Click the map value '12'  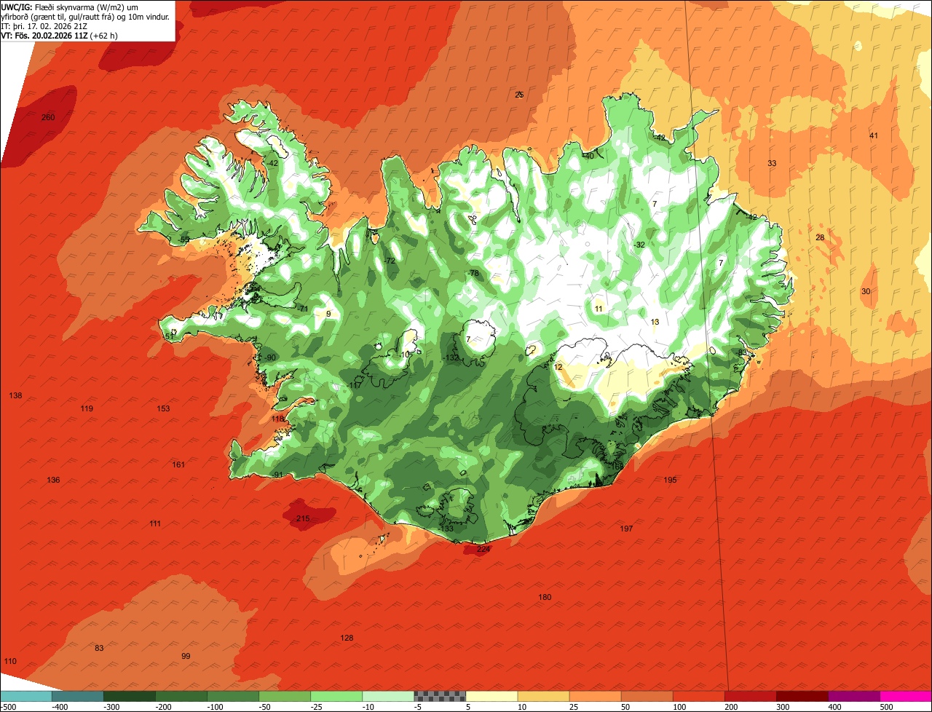click(558, 367)
